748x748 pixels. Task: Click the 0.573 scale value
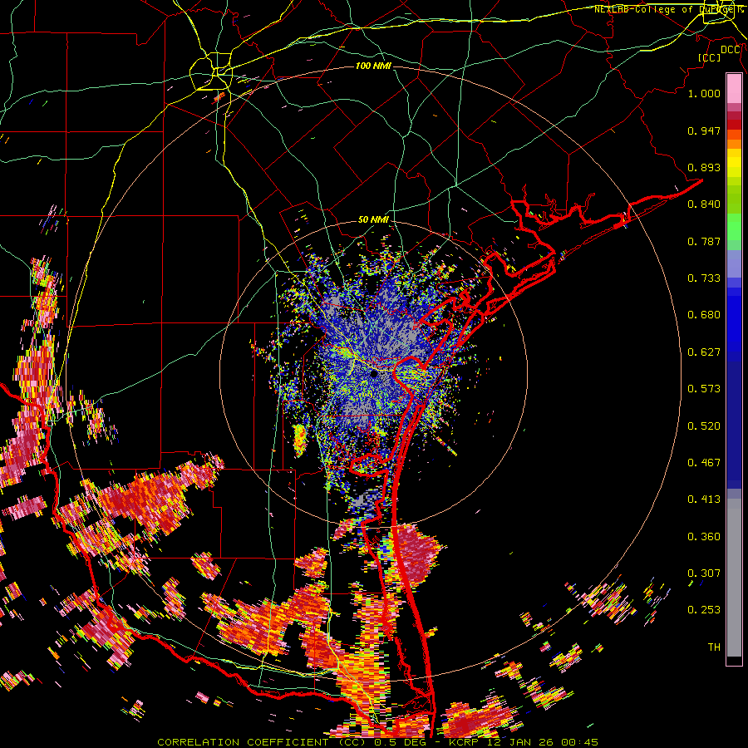[x=704, y=389]
